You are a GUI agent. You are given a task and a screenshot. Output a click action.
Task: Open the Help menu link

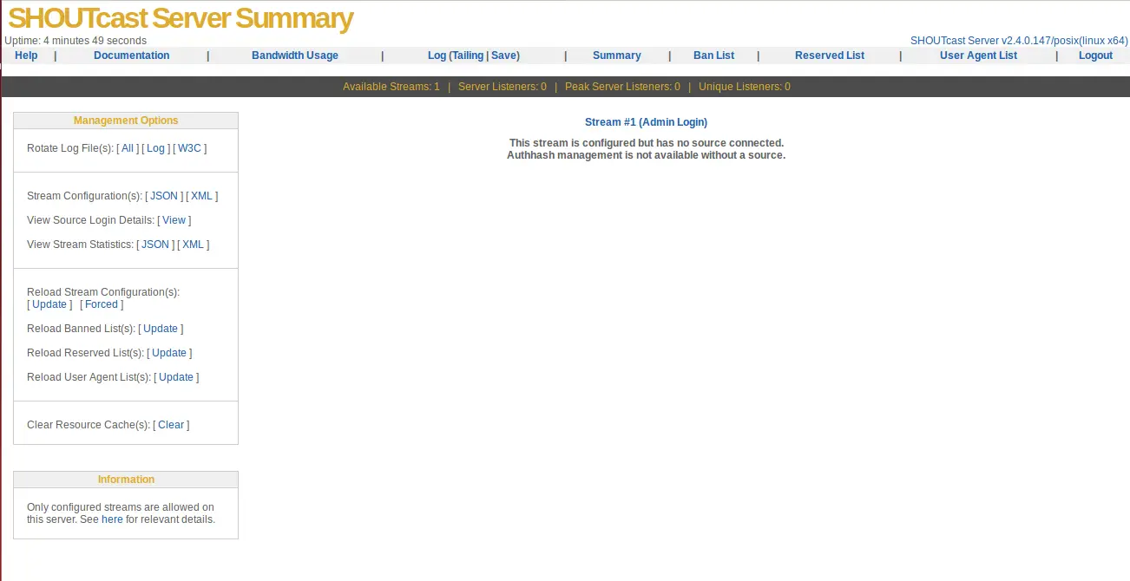[x=26, y=55]
